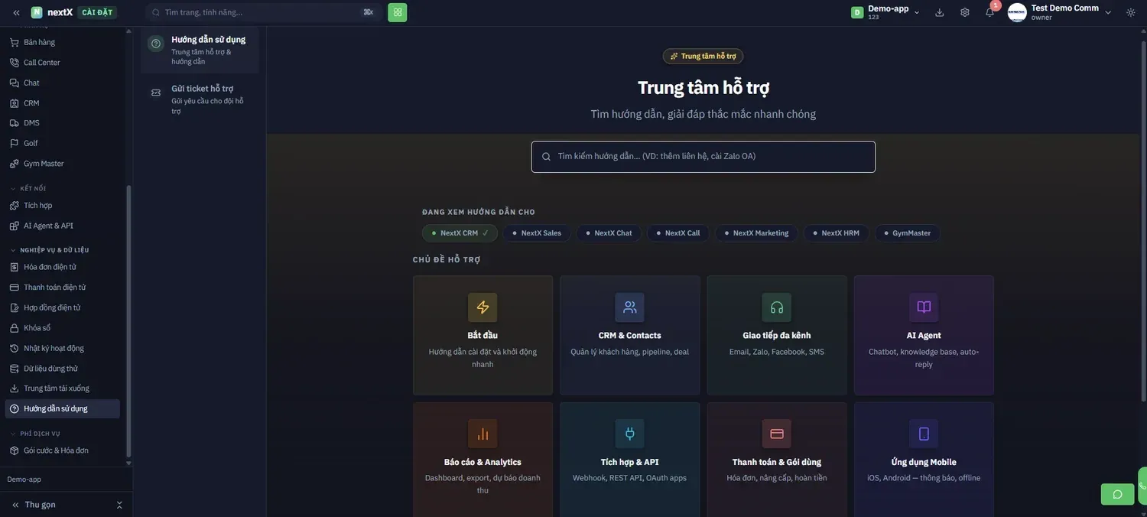Screen dimensions: 1147x517
Task: Click the sidebar scrollbar down arrow
Action: click(x=128, y=463)
